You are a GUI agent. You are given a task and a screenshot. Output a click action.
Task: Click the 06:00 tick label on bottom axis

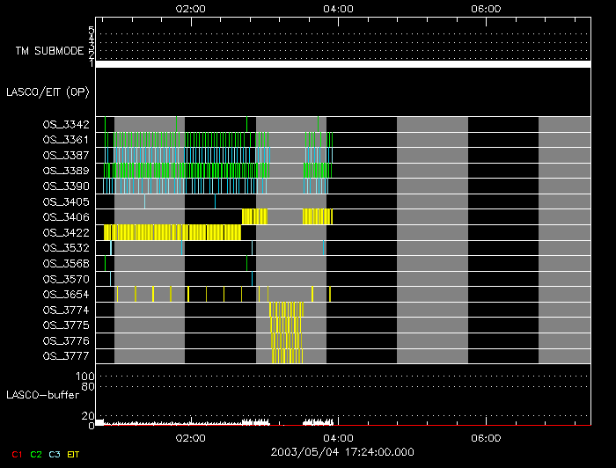point(487,437)
